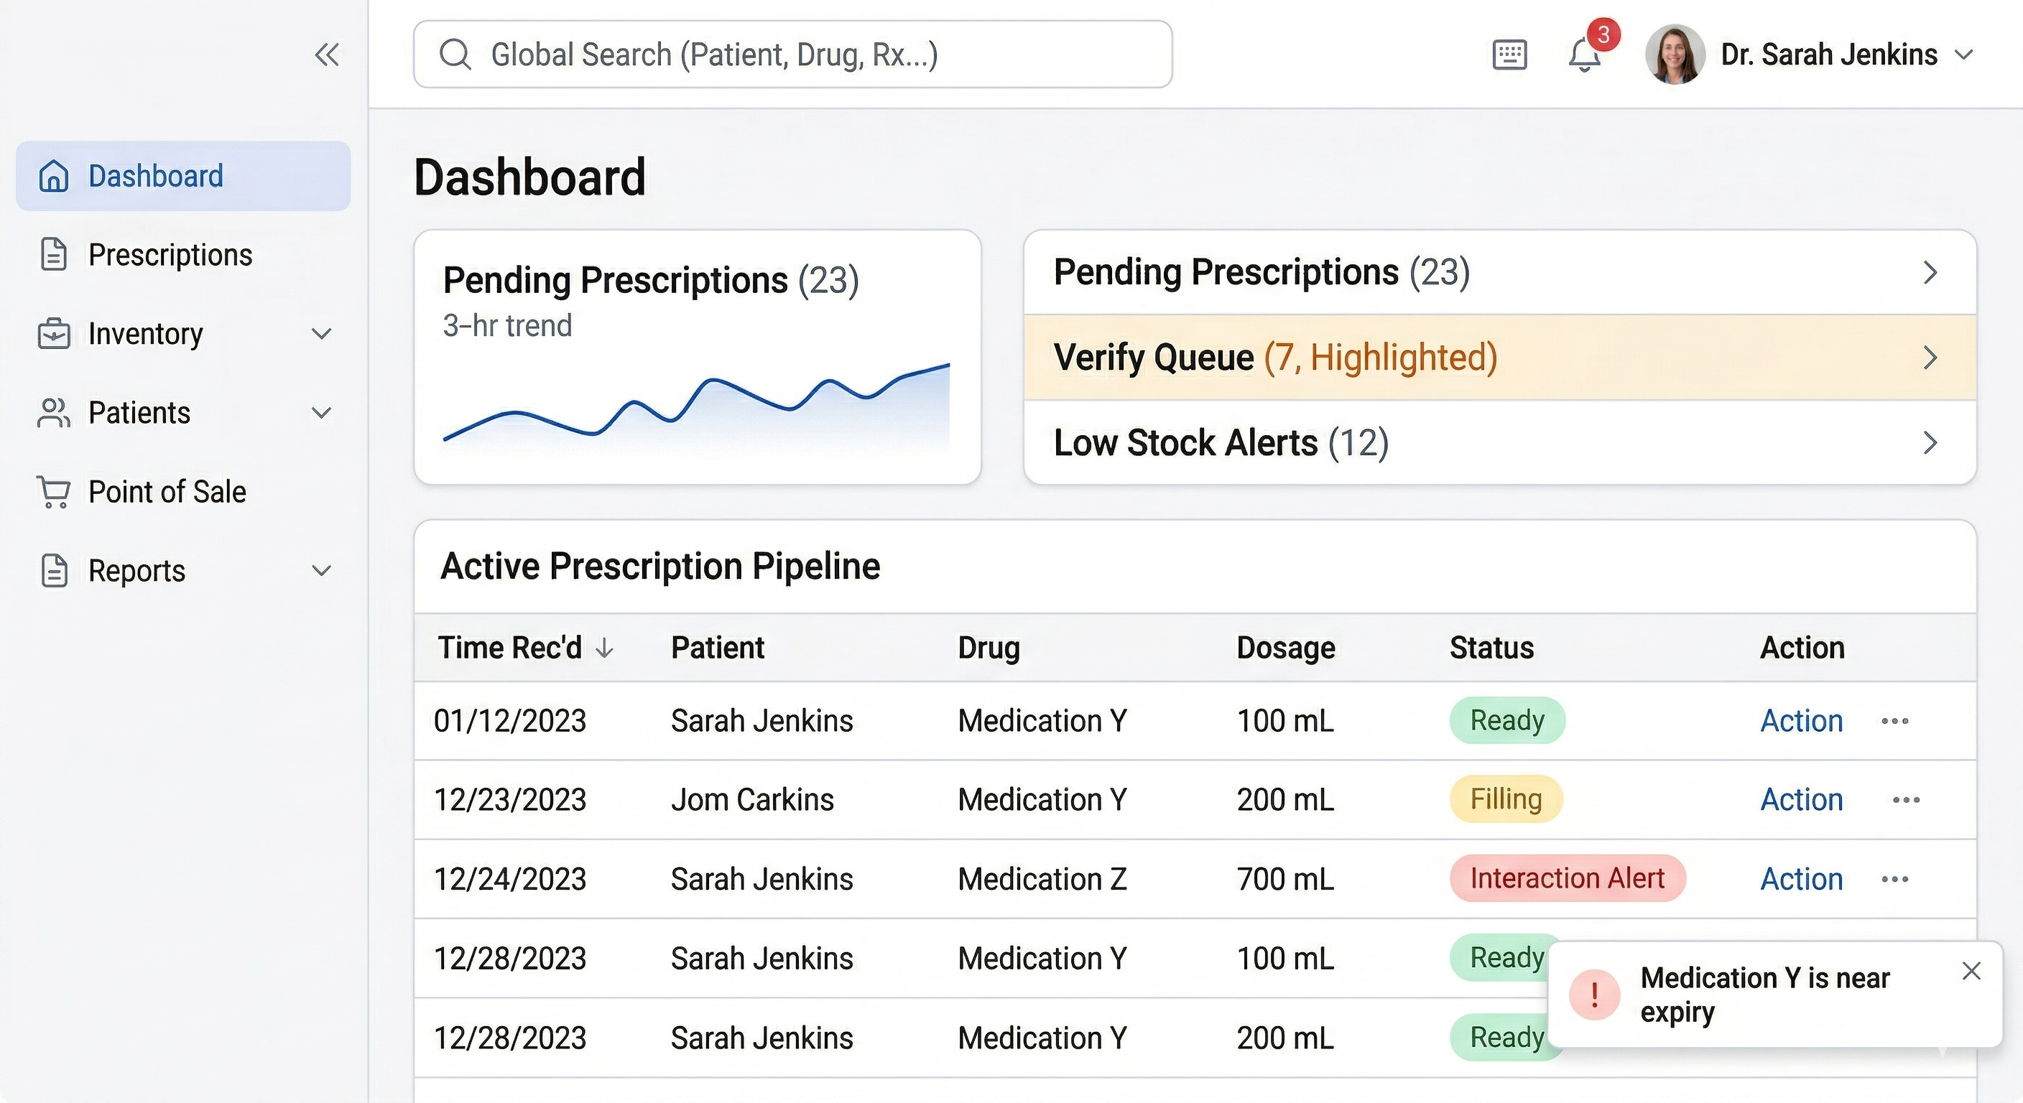Expand the Patients submenu

tap(322, 413)
